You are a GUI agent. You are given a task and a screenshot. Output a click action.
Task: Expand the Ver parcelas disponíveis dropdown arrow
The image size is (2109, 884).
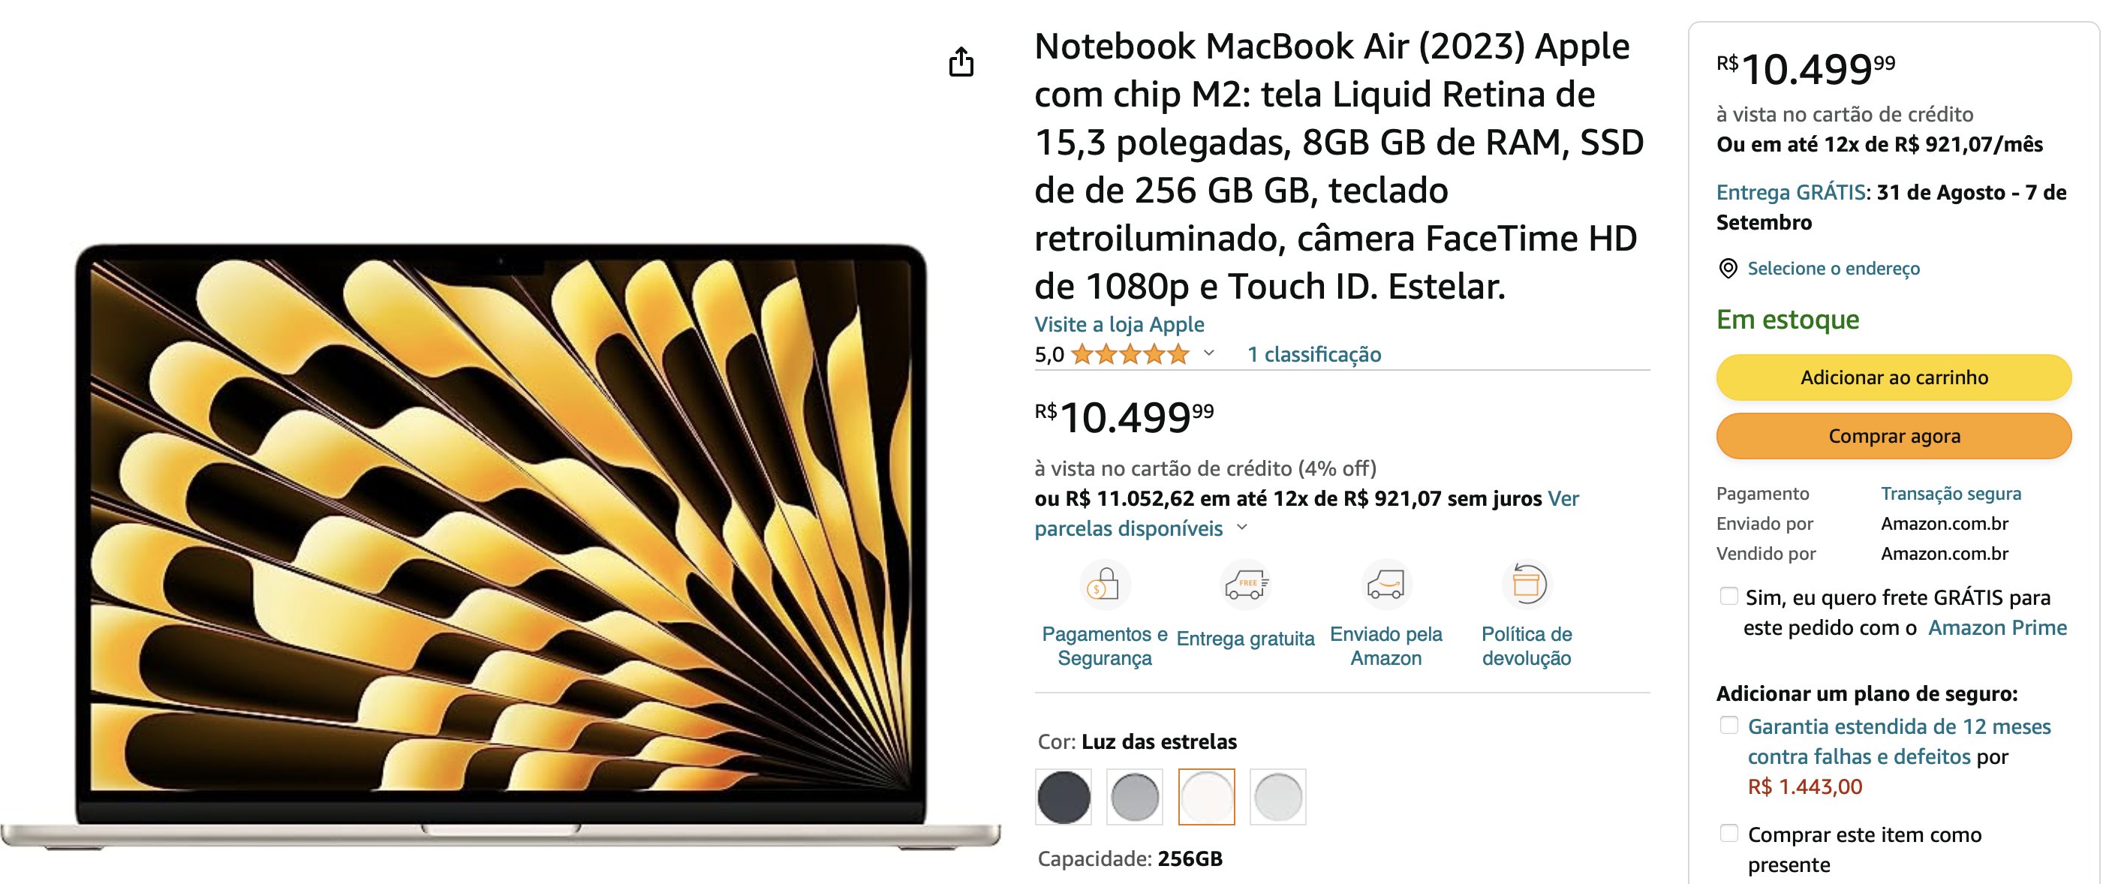(1242, 527)
